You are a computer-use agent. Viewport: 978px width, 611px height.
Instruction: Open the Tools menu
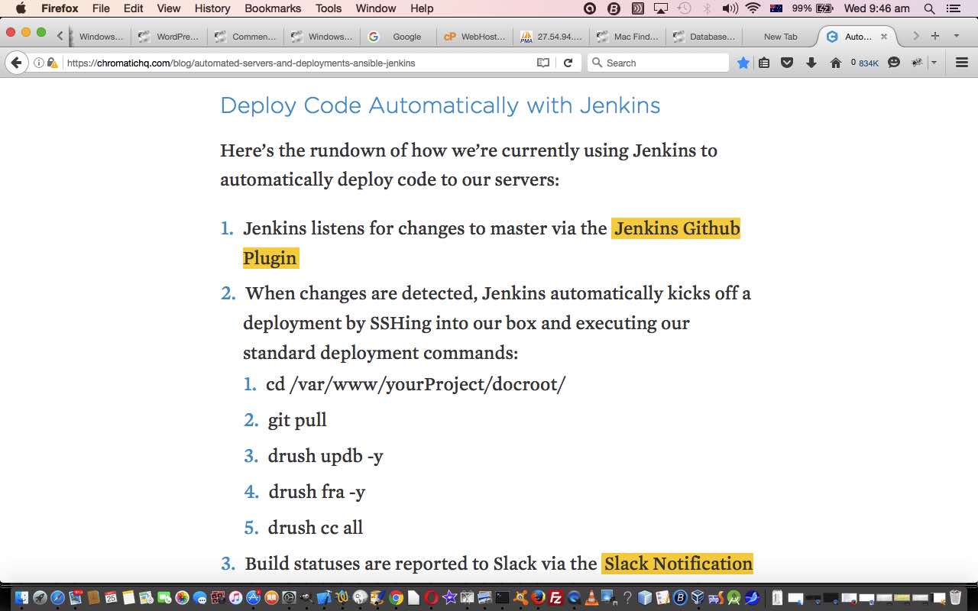pos(329,8)
